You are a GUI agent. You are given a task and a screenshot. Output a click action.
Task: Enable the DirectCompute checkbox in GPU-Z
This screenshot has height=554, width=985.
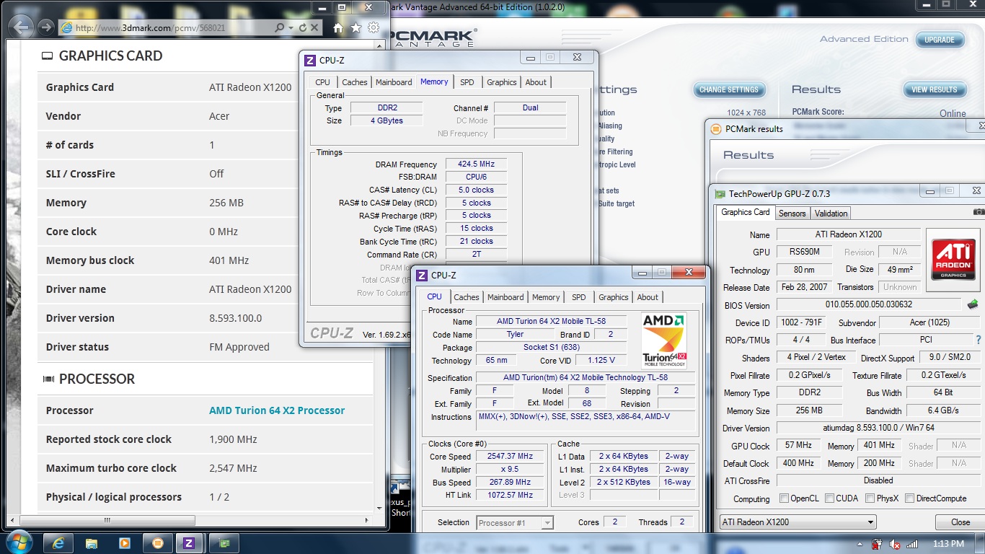(x=910, y=498)
